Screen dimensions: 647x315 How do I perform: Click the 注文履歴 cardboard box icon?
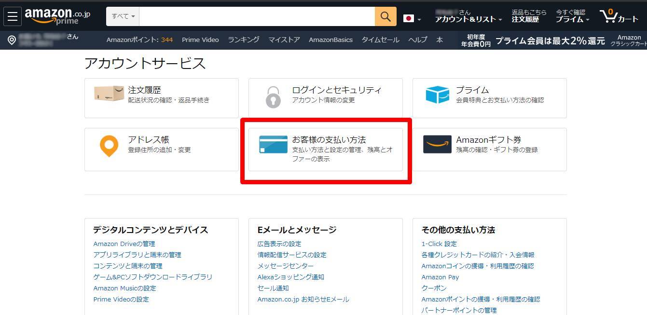click(x=109, y=94)
